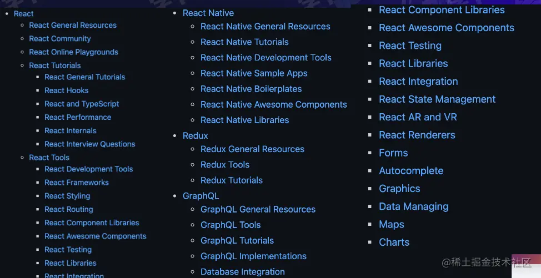Go to the Maps link
Viewport: 541px width, 278px height.
tap(392, 225)
